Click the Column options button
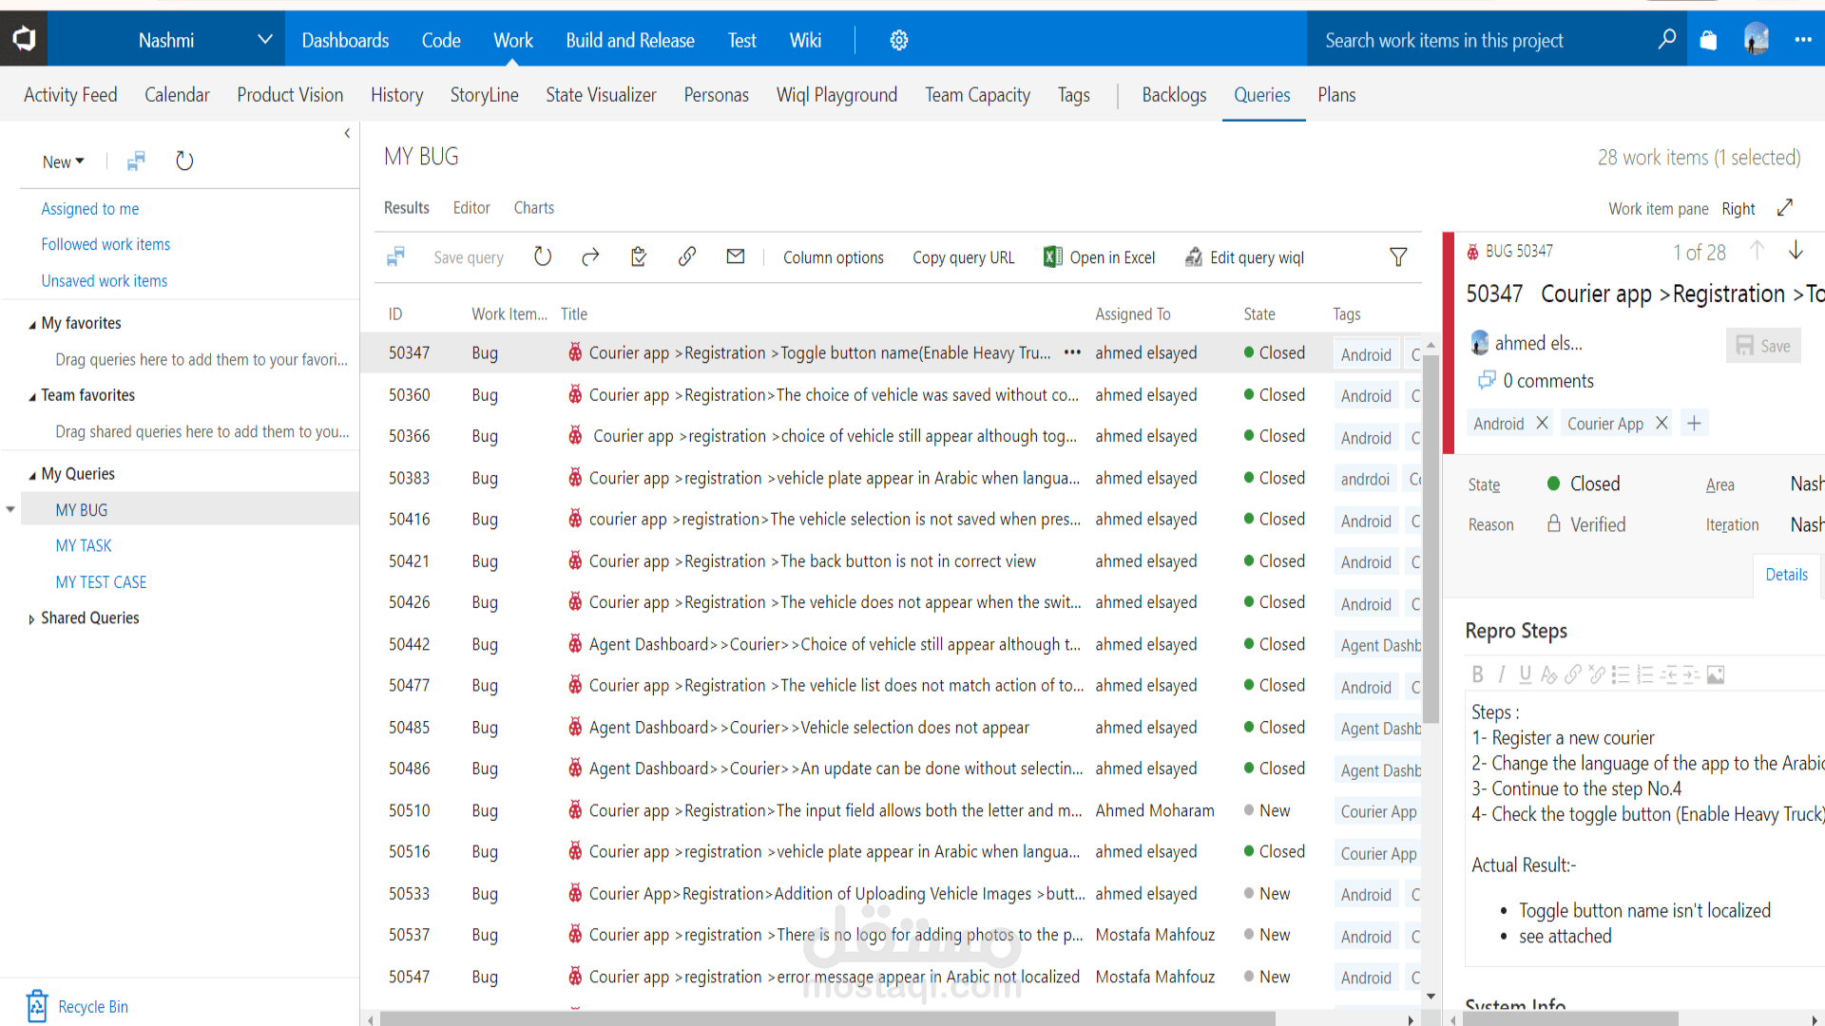1825x1026 pixels. click(x=833, y=257)
